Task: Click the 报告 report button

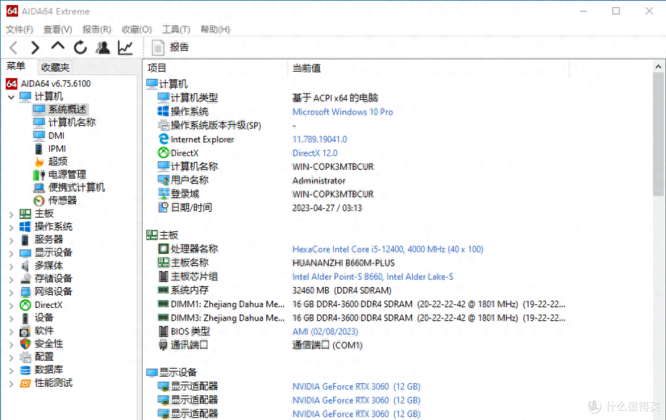Action: [x=170, y=47]
